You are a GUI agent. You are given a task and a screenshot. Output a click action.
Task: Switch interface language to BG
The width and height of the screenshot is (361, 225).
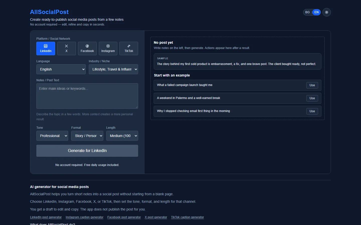coord(308,12)
